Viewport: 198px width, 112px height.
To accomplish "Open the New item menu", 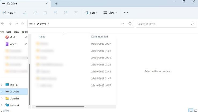I will tap(9, 13).
